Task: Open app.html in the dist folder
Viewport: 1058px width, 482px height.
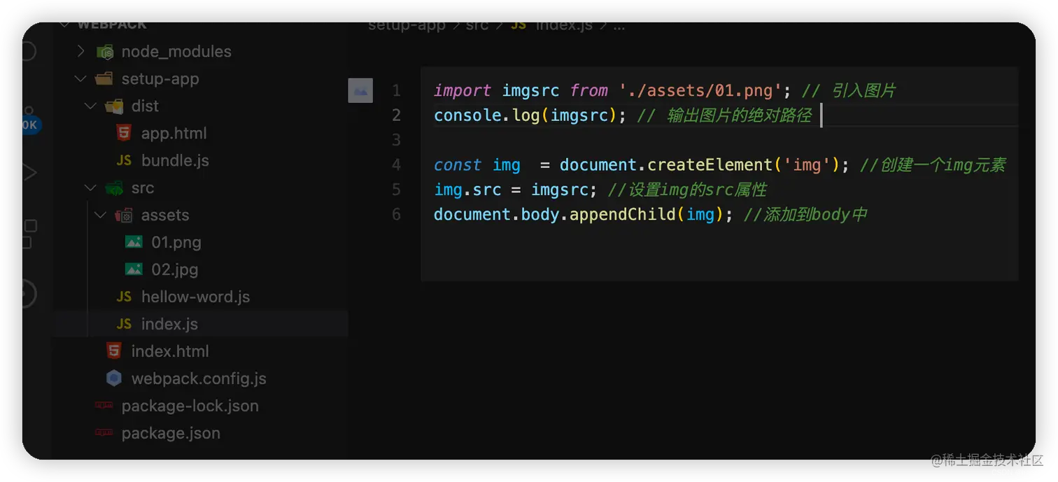Action: pos(174,133)
